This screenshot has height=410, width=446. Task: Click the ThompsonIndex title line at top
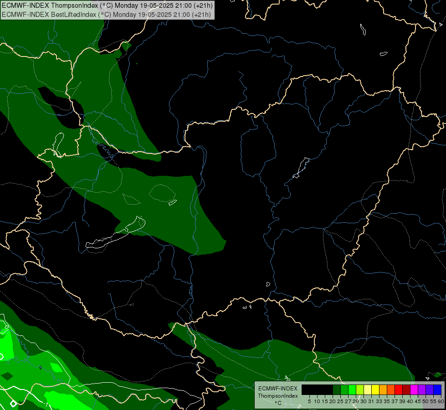coord(107,5)
